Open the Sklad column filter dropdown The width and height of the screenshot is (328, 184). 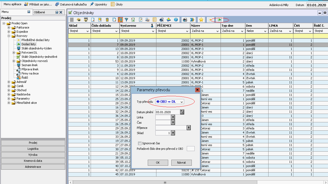pyautogui.click(x=88, y=31)
